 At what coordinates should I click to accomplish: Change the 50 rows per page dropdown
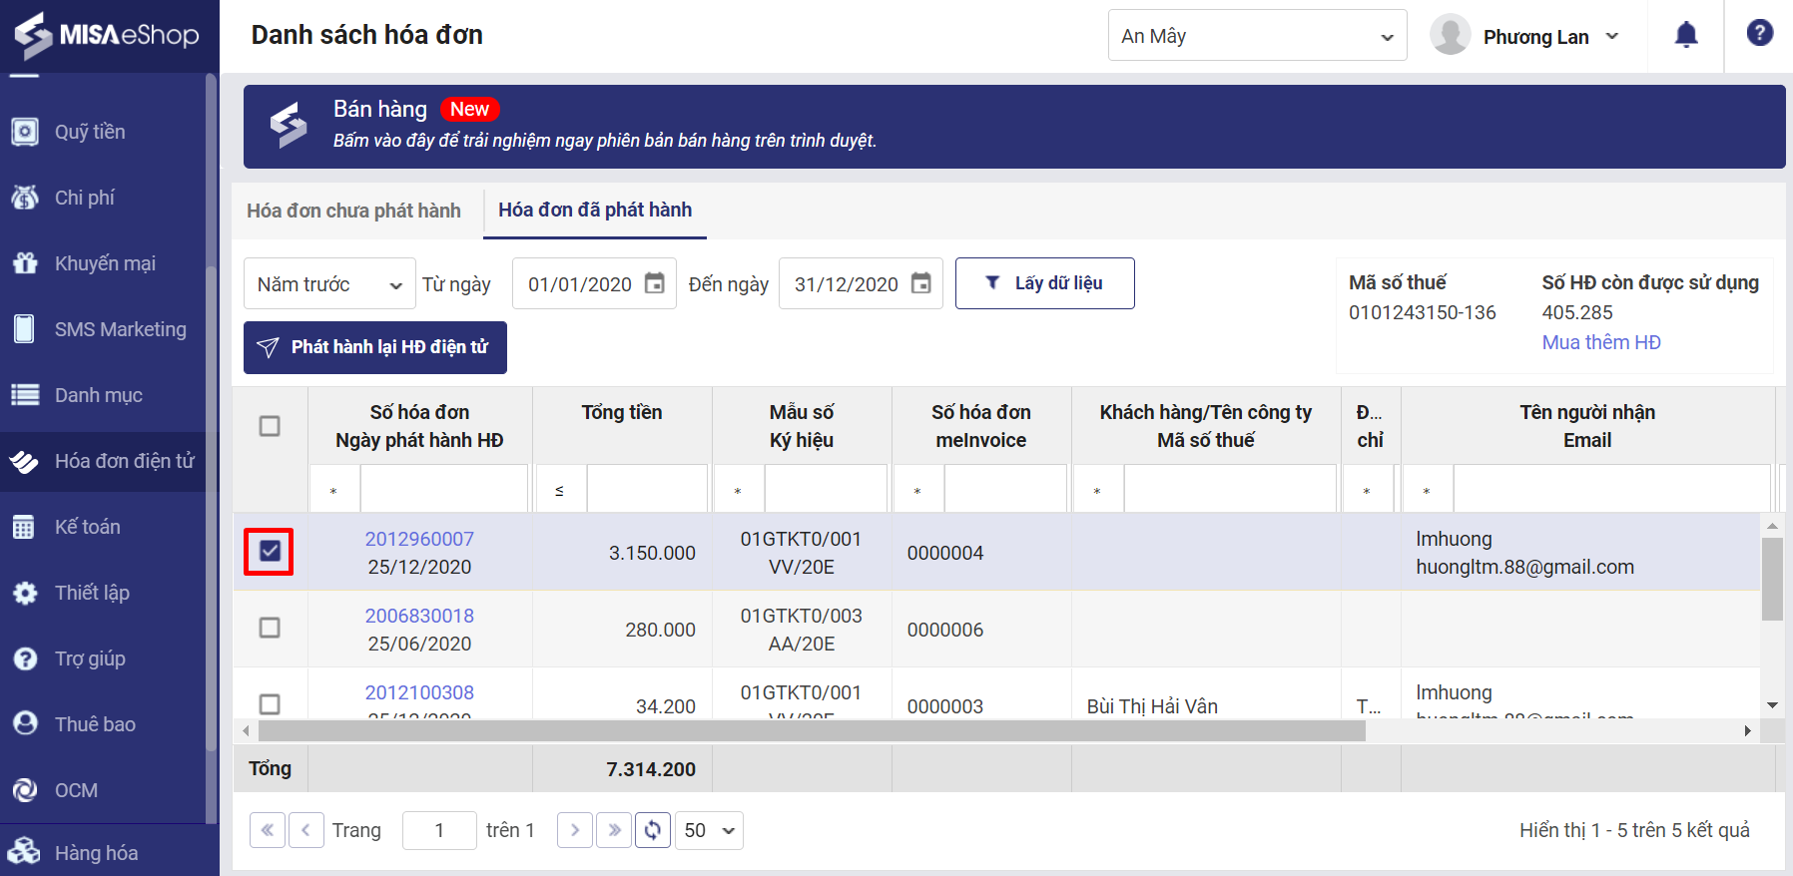click(710, 830)
